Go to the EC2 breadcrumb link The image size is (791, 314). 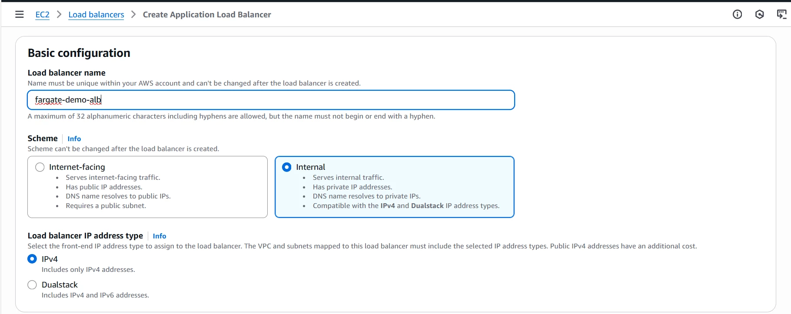(x=42, y=14)
